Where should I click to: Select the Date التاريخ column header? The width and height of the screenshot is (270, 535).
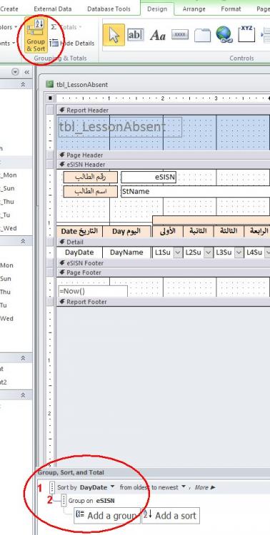pyautogui.click(x=79, y=231)
